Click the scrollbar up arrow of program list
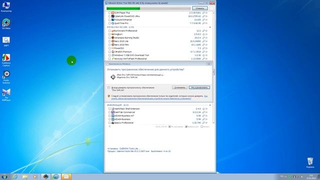The height and width of the screenshot is (180, 320). click(x=213, y=13)
